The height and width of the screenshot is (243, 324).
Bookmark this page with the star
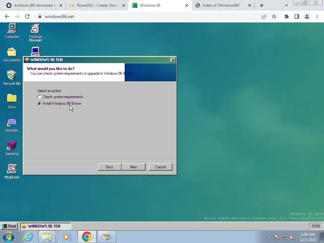click(274, 16)
